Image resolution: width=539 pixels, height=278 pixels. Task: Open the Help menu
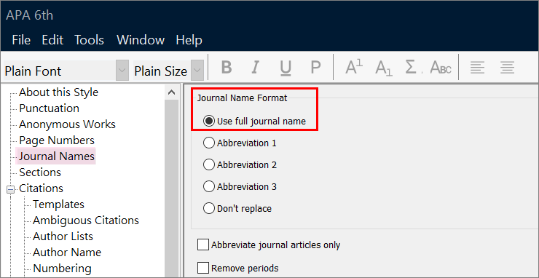pyautogui.click(x=189, y=40)
